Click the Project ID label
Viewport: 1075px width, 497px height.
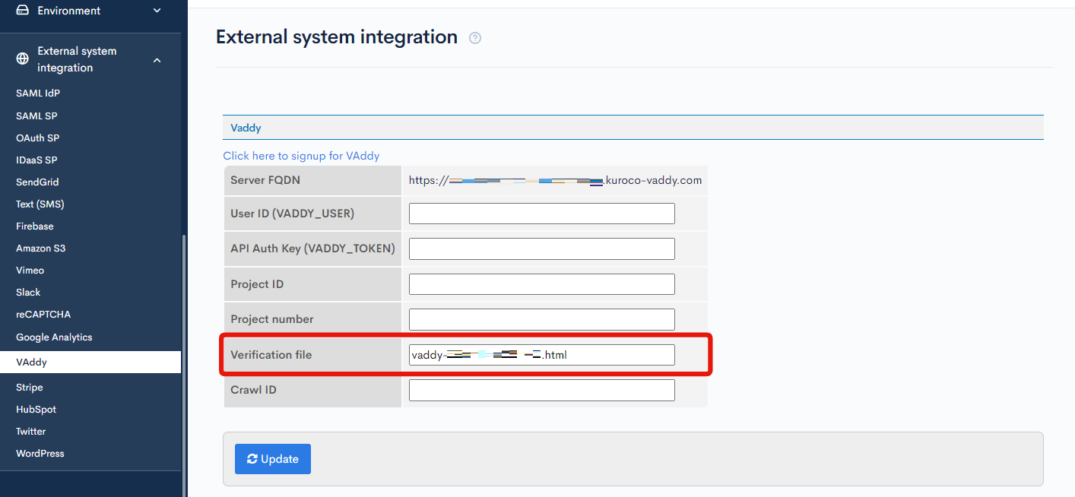[x=257, y=284]
